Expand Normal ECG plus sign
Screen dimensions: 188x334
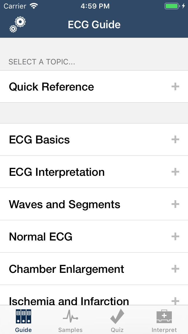[x=175, y=237]
